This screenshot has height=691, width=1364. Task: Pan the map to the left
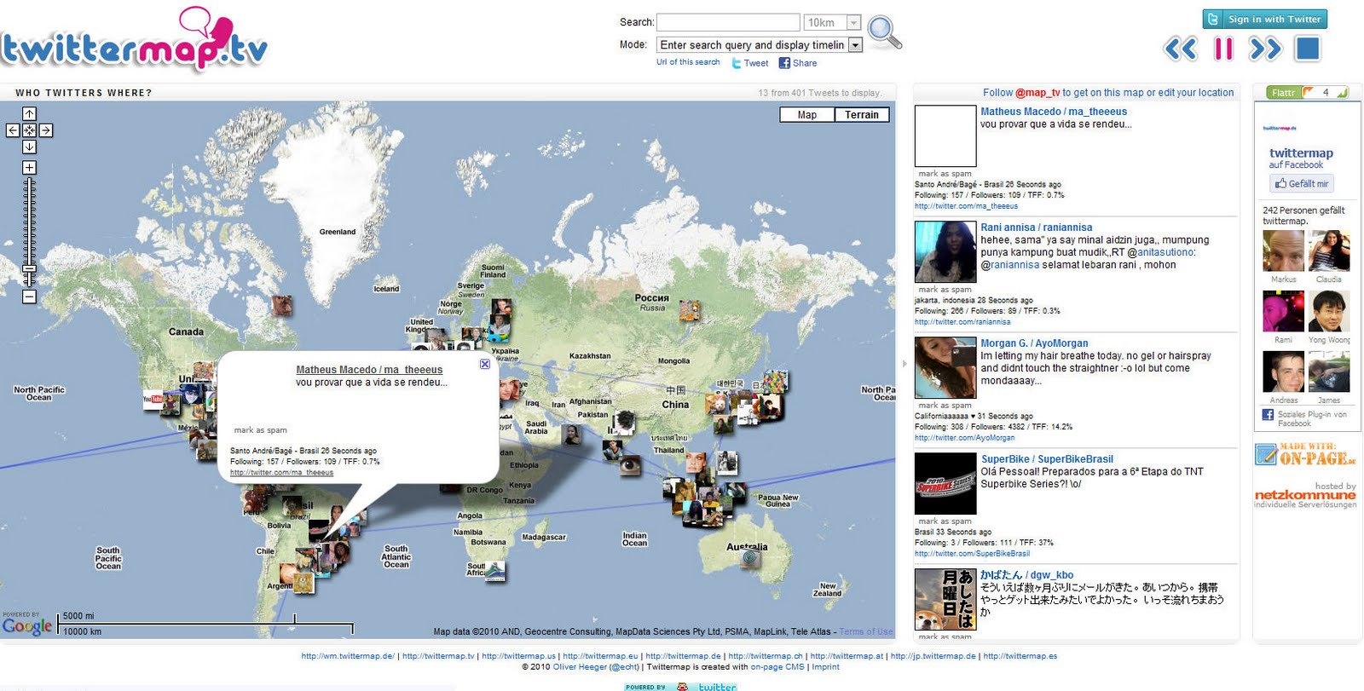[x=13, y=130]
